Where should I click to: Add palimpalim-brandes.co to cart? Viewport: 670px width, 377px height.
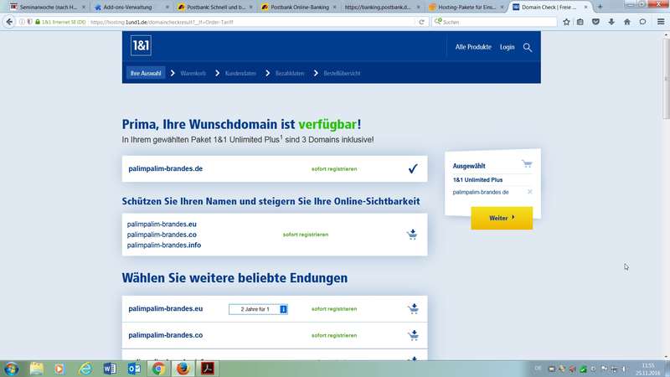pos(412,335)
